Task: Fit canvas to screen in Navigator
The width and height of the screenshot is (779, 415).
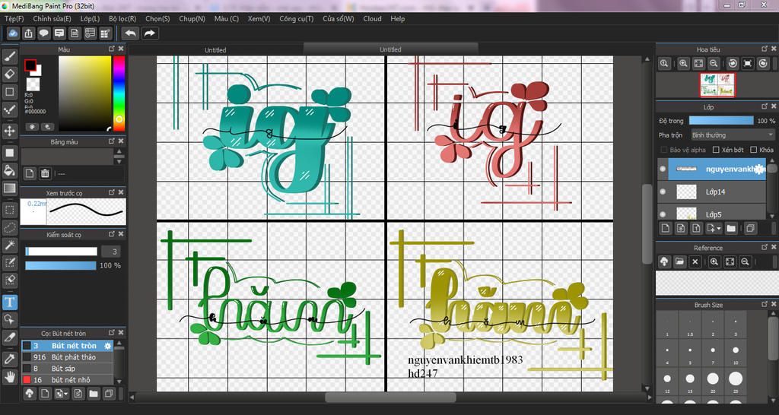Action: click(698, 64)
